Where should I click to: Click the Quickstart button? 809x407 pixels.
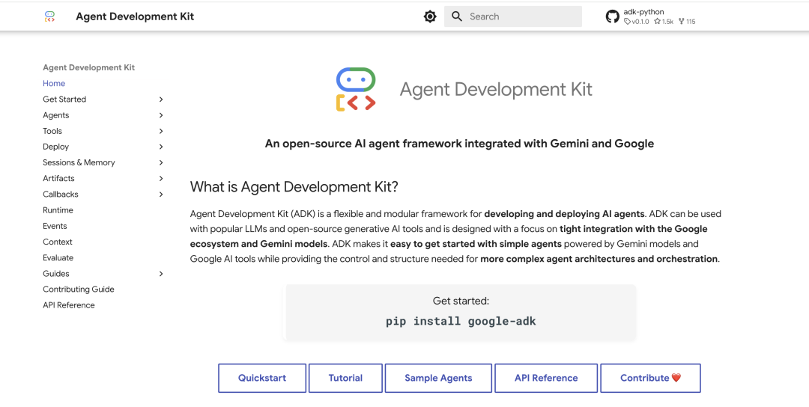pyautogui.click(x=262, y=378)
